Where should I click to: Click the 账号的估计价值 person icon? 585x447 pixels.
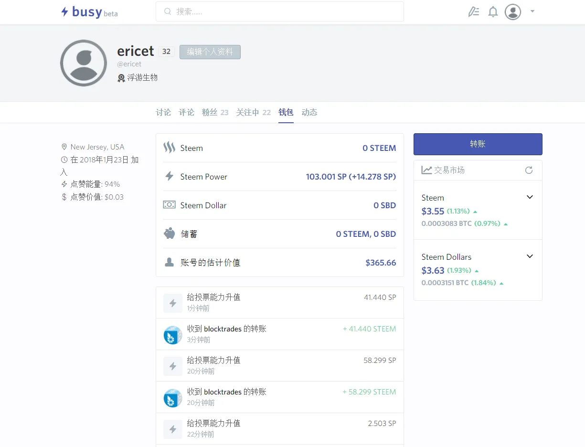[169, 262]
